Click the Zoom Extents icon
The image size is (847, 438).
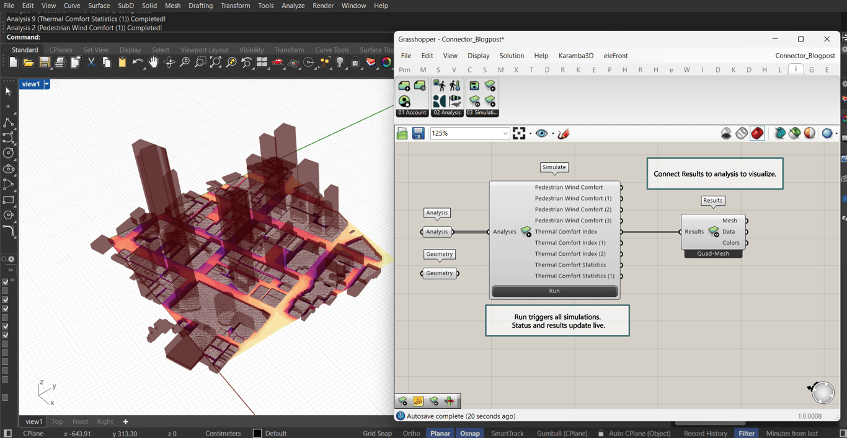pos(215,63)
